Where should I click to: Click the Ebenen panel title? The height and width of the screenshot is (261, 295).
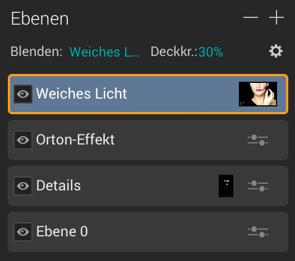pyautogui.click(x=40, y=18)
